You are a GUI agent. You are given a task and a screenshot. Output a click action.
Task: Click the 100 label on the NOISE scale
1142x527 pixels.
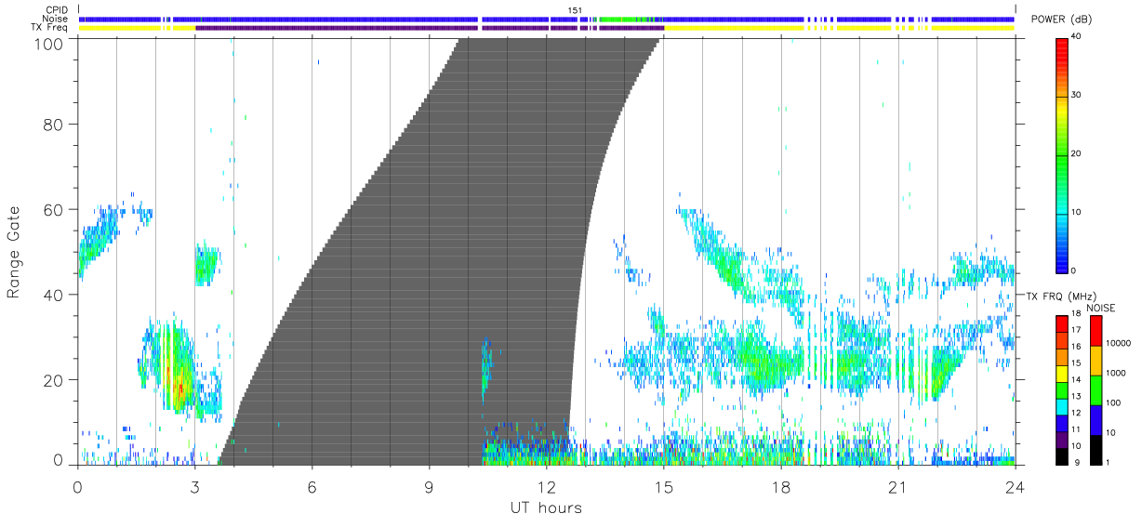pos(1112,402)
